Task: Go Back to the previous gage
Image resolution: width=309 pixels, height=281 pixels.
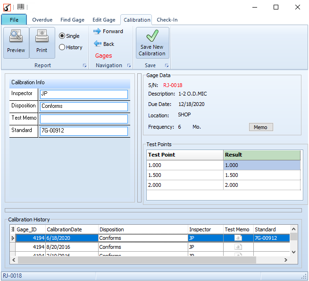Action: (104, 44)
